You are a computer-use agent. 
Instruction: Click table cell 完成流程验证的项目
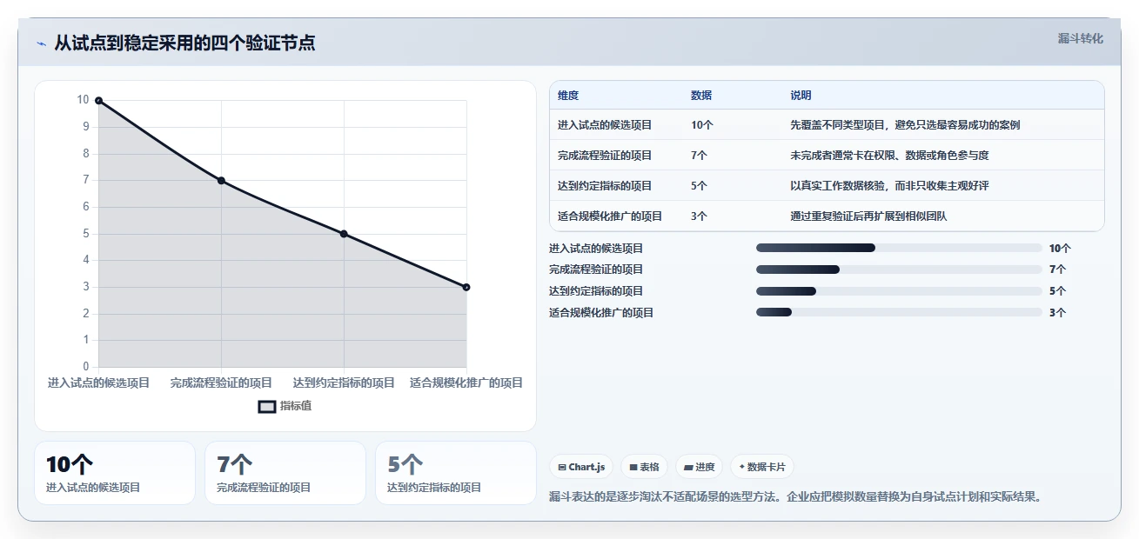[x=605, y=156]
